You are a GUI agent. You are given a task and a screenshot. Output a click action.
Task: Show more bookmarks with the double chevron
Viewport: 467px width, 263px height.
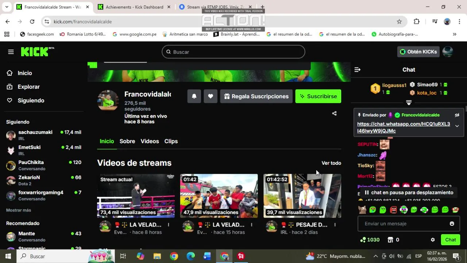click(455, 34)
